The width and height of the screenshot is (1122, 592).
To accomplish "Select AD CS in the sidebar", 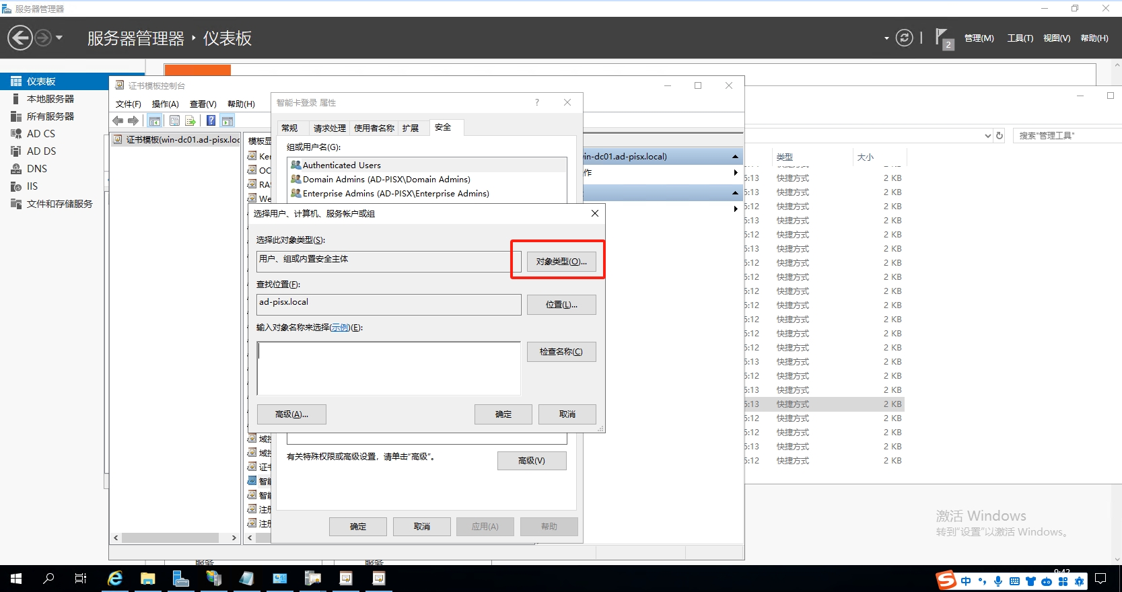I will [40, 134].
